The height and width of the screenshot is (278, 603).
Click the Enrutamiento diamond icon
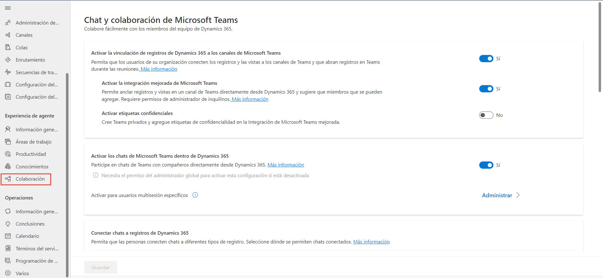8,60
